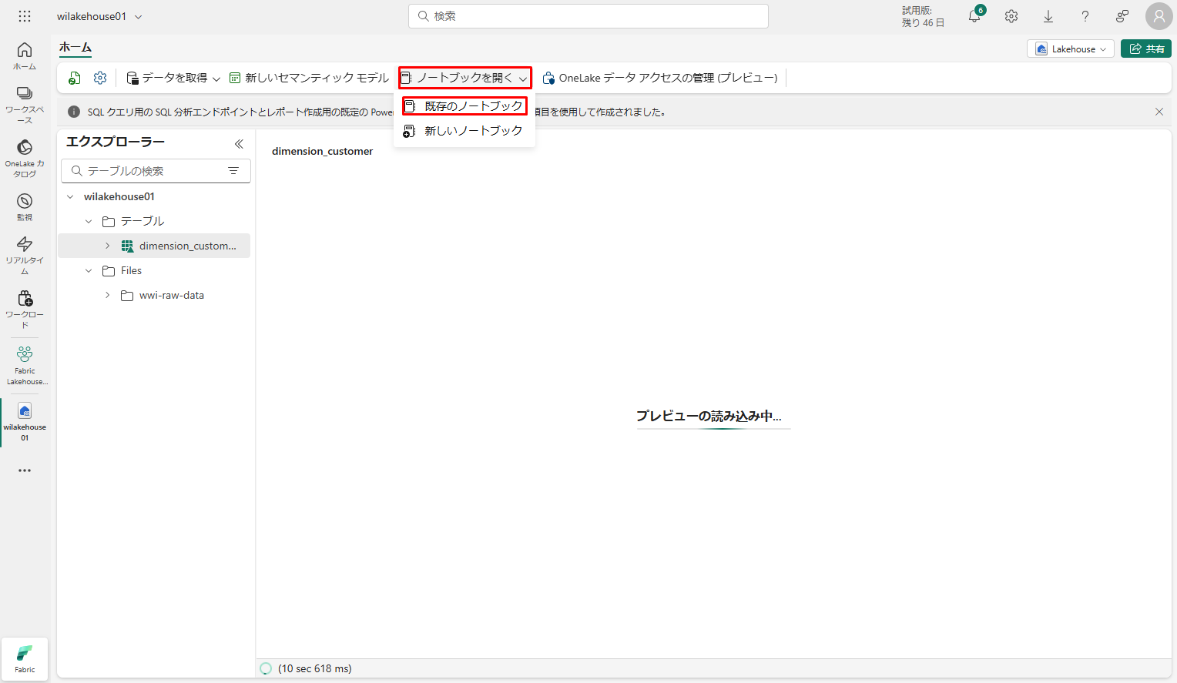Click New semantic model
Screen dimensions: 1177x683
(309, 78)
